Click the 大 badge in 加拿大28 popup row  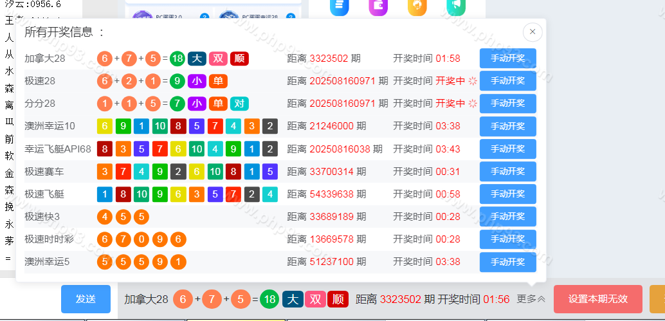[x=197, y=59]
